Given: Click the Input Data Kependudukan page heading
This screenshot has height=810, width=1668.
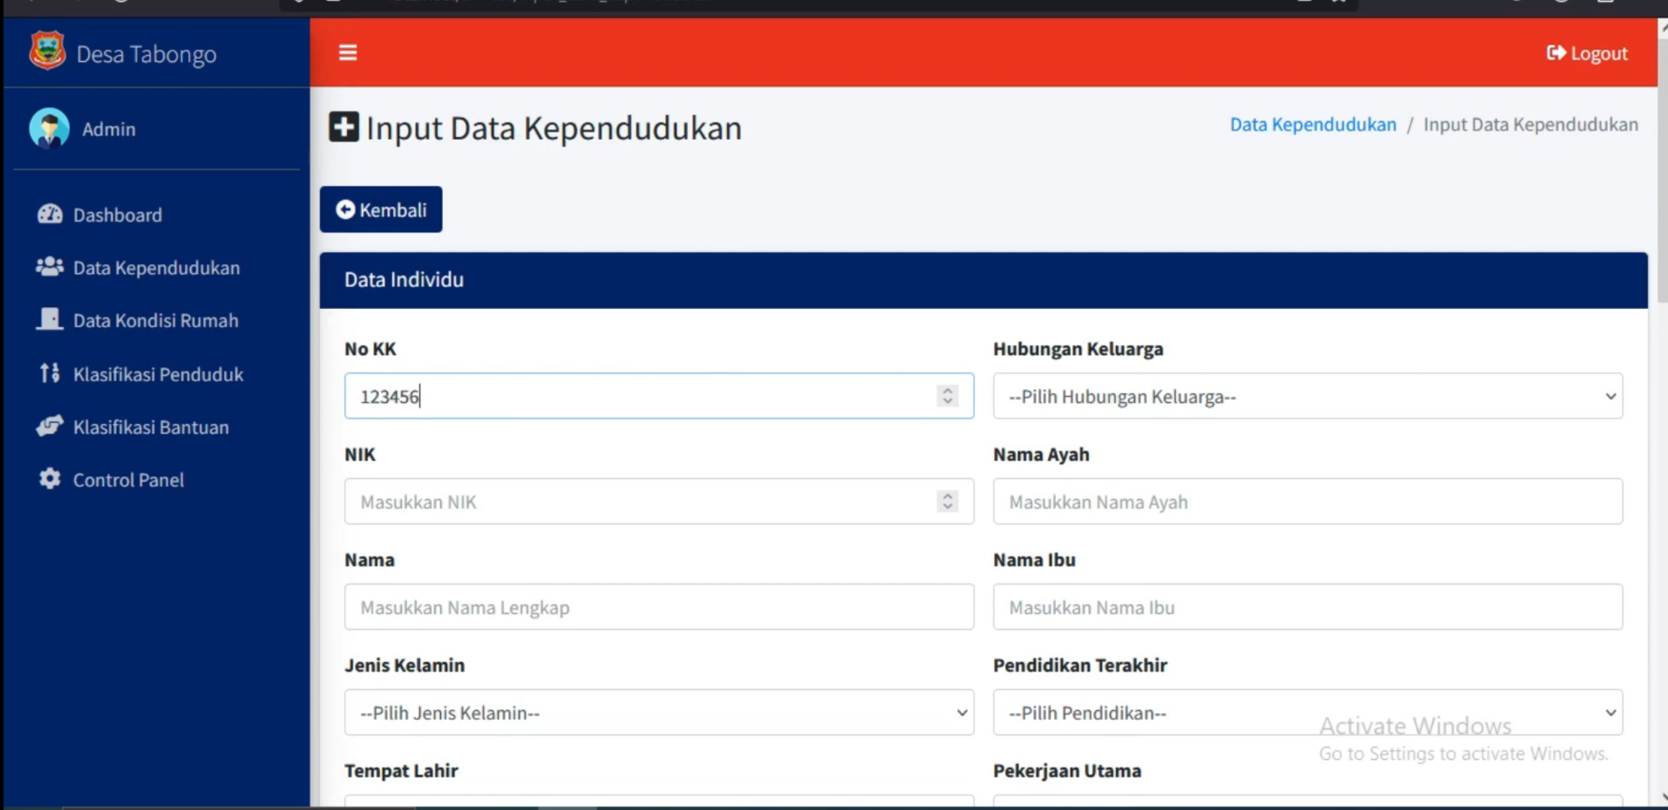Looking at the screenshot, I should (x=553, y=128).
